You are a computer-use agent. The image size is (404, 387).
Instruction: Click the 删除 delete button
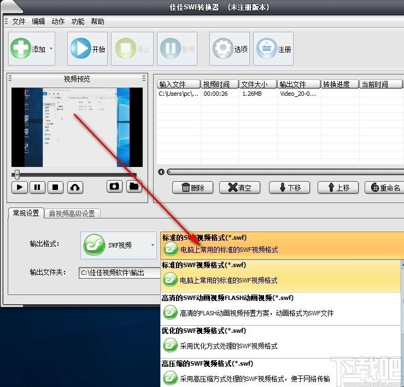193,188
